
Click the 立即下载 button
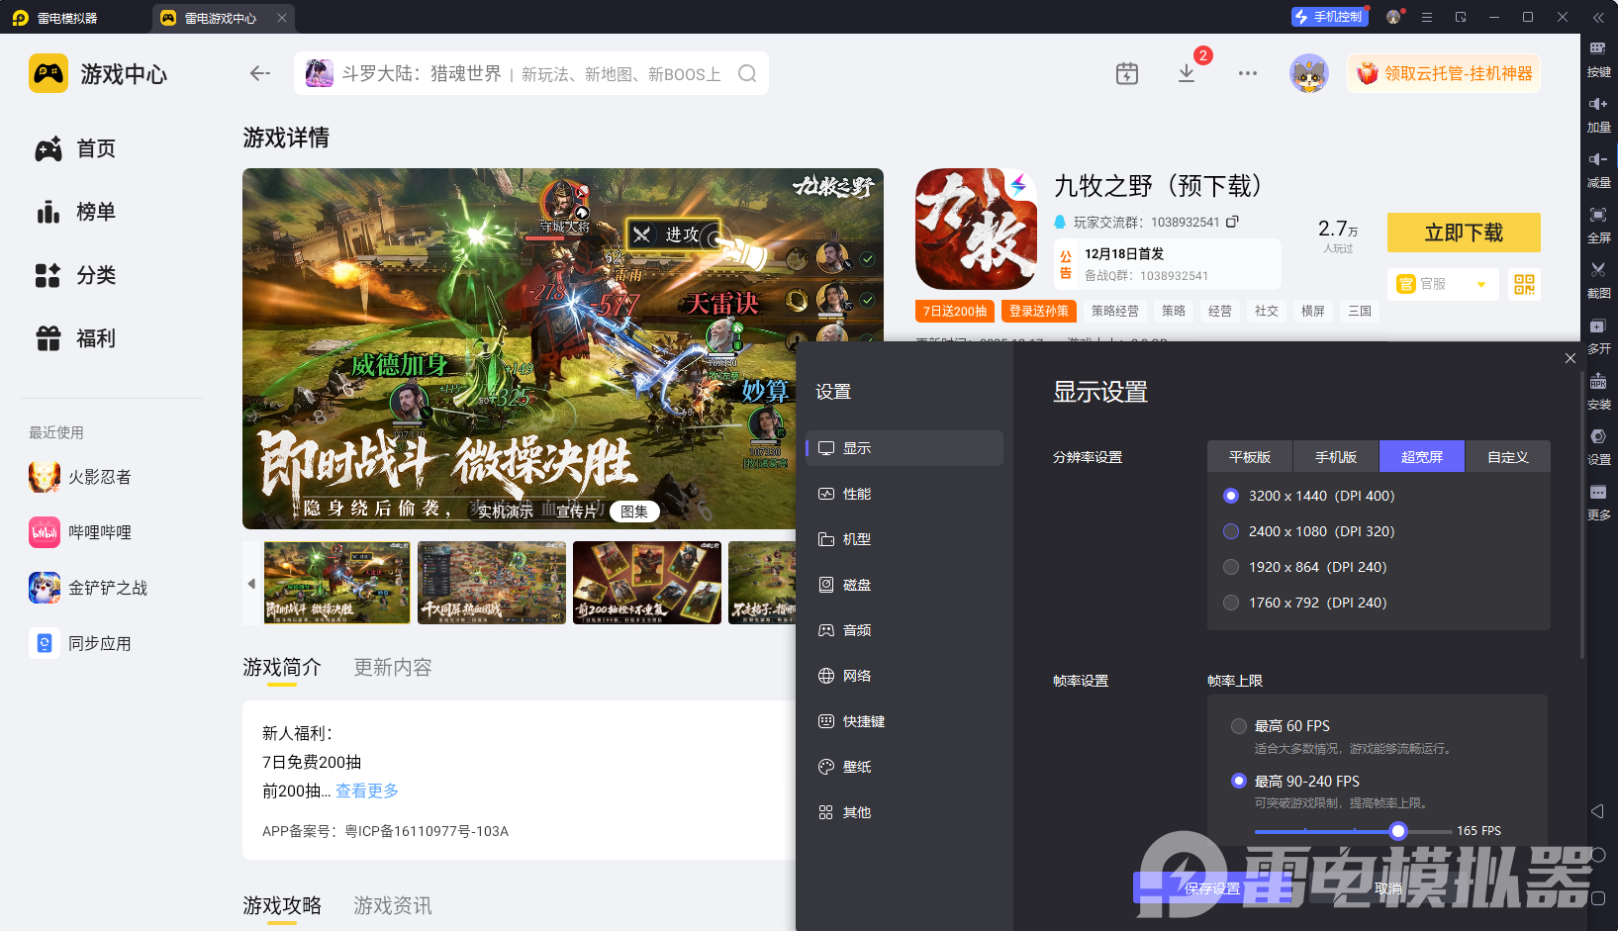click(1463, 233)
